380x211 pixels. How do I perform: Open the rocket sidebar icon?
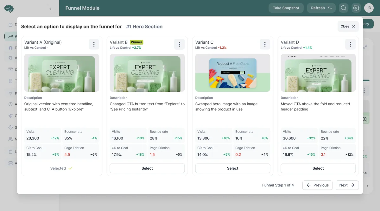coord(11,116)
